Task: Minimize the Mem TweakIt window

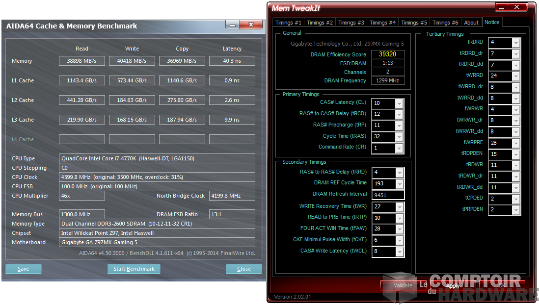Action: [x=501, y=7]
